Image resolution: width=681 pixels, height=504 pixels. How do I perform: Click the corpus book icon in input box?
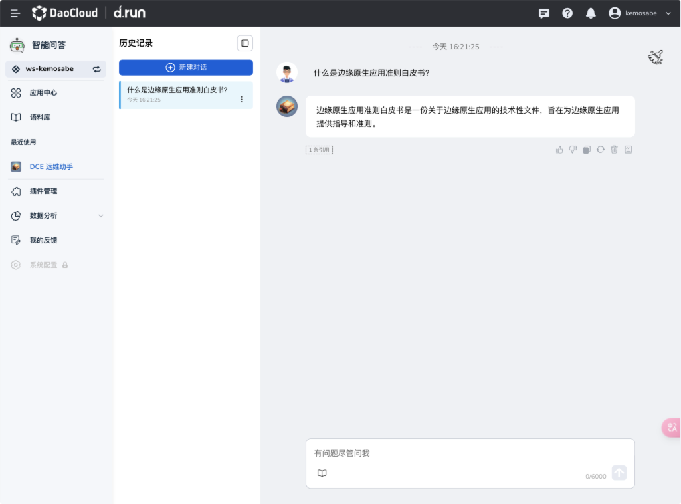pyautogui.click(x=322, y=473)
